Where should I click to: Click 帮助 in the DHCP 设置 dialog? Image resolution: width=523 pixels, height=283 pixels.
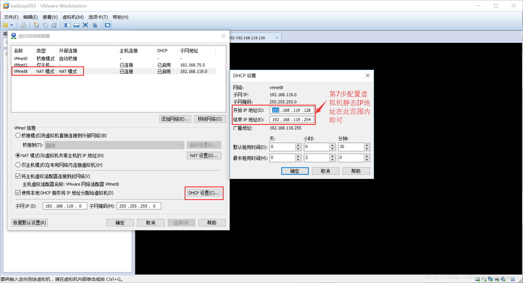(356, 171)
